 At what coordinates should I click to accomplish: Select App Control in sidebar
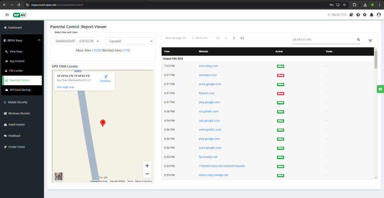(16, 61)
